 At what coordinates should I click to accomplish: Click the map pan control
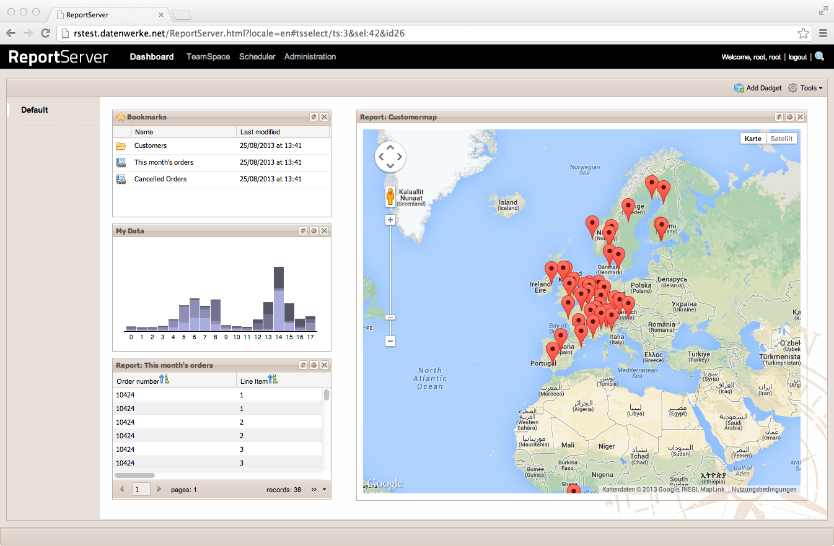(x=390, y=157)
